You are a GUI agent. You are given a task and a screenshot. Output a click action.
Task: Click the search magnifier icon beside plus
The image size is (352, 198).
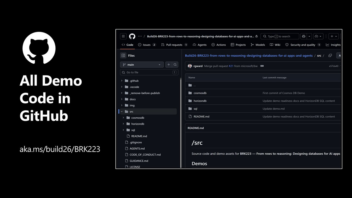point(175,65)
